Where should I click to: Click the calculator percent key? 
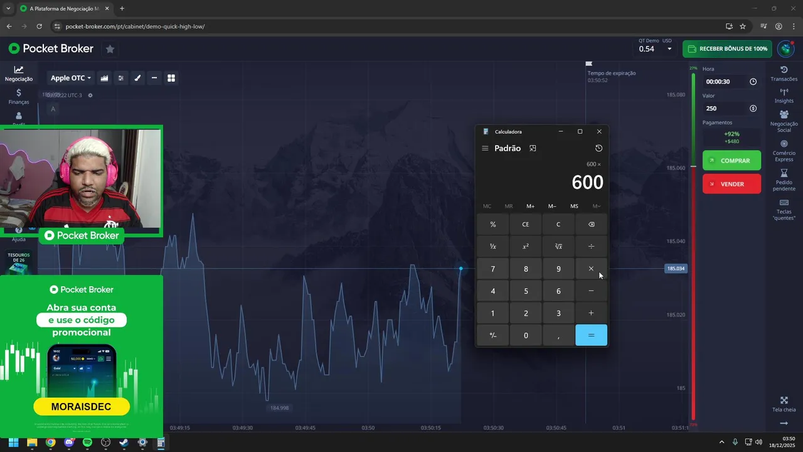tap(493, 224)
